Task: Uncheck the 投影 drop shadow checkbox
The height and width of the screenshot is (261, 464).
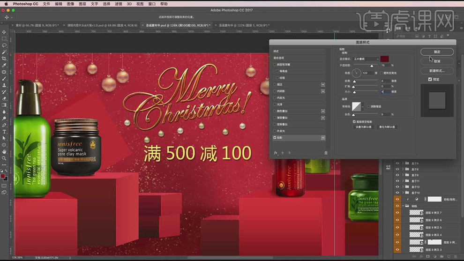Action: (x=275, y=138)
